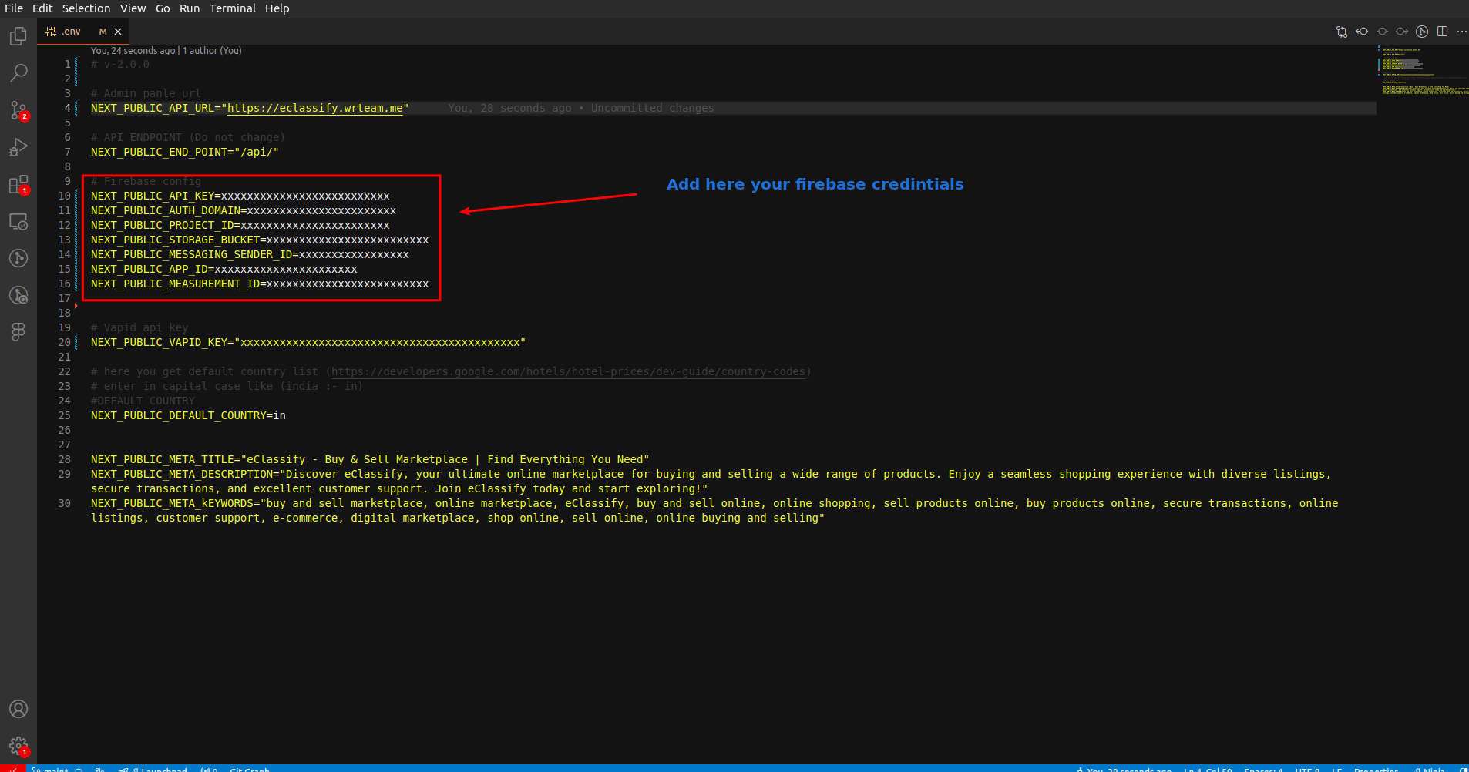Open Git Graph from status bar

(x=248, y=770)
